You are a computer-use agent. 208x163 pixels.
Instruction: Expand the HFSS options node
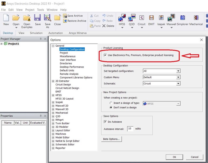click(53, 95)
